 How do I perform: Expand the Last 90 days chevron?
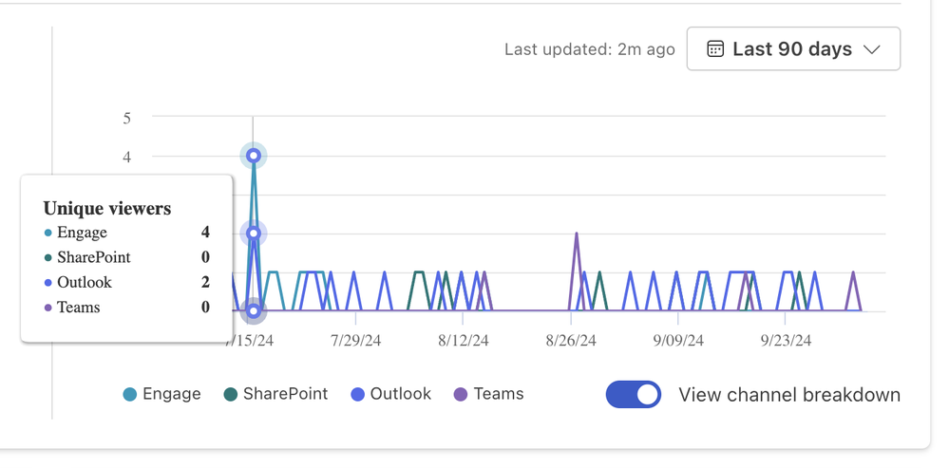[871, 49]
